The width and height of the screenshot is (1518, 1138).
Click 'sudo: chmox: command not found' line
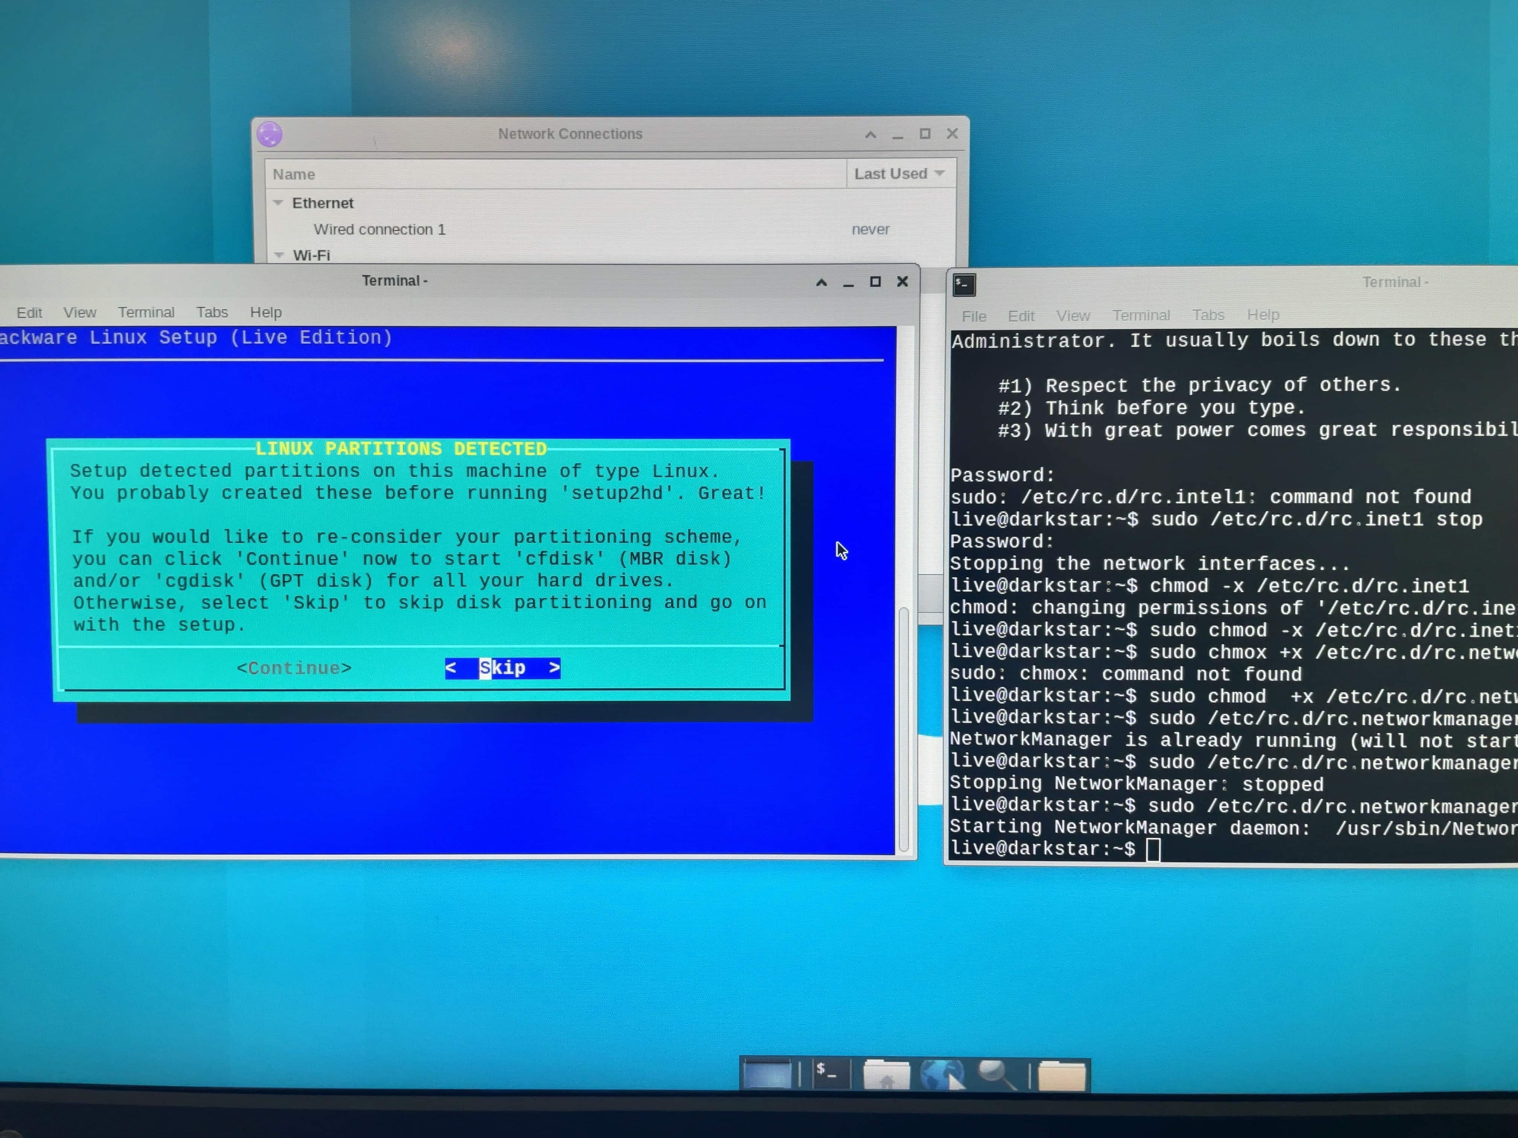click(x=1125, y=674)
